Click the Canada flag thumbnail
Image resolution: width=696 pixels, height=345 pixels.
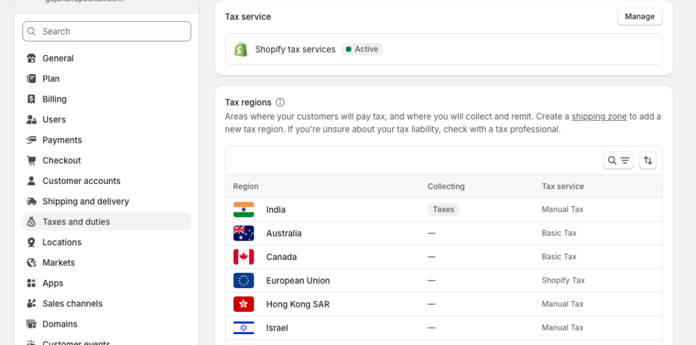pos(243,257)
